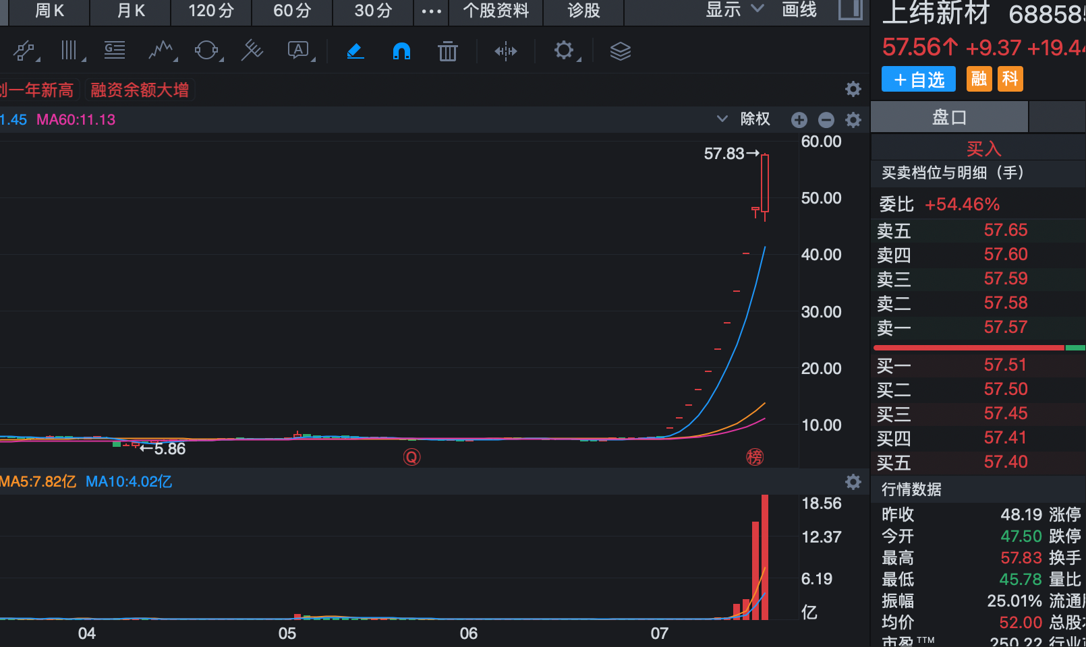The image size is (1086, 647).
Task: Open settings gear beside the news tags
Action: (853, 89)
